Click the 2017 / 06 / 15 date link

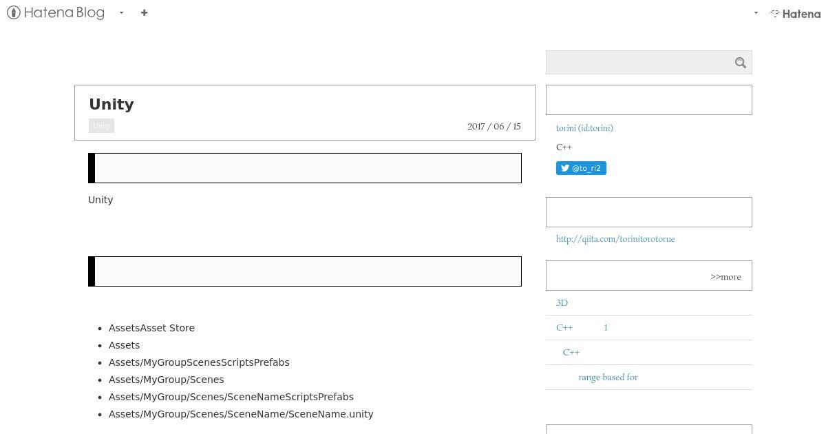point(494,126)
